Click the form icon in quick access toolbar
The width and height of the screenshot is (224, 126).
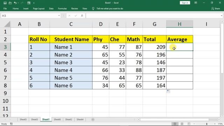coord(29,3)
